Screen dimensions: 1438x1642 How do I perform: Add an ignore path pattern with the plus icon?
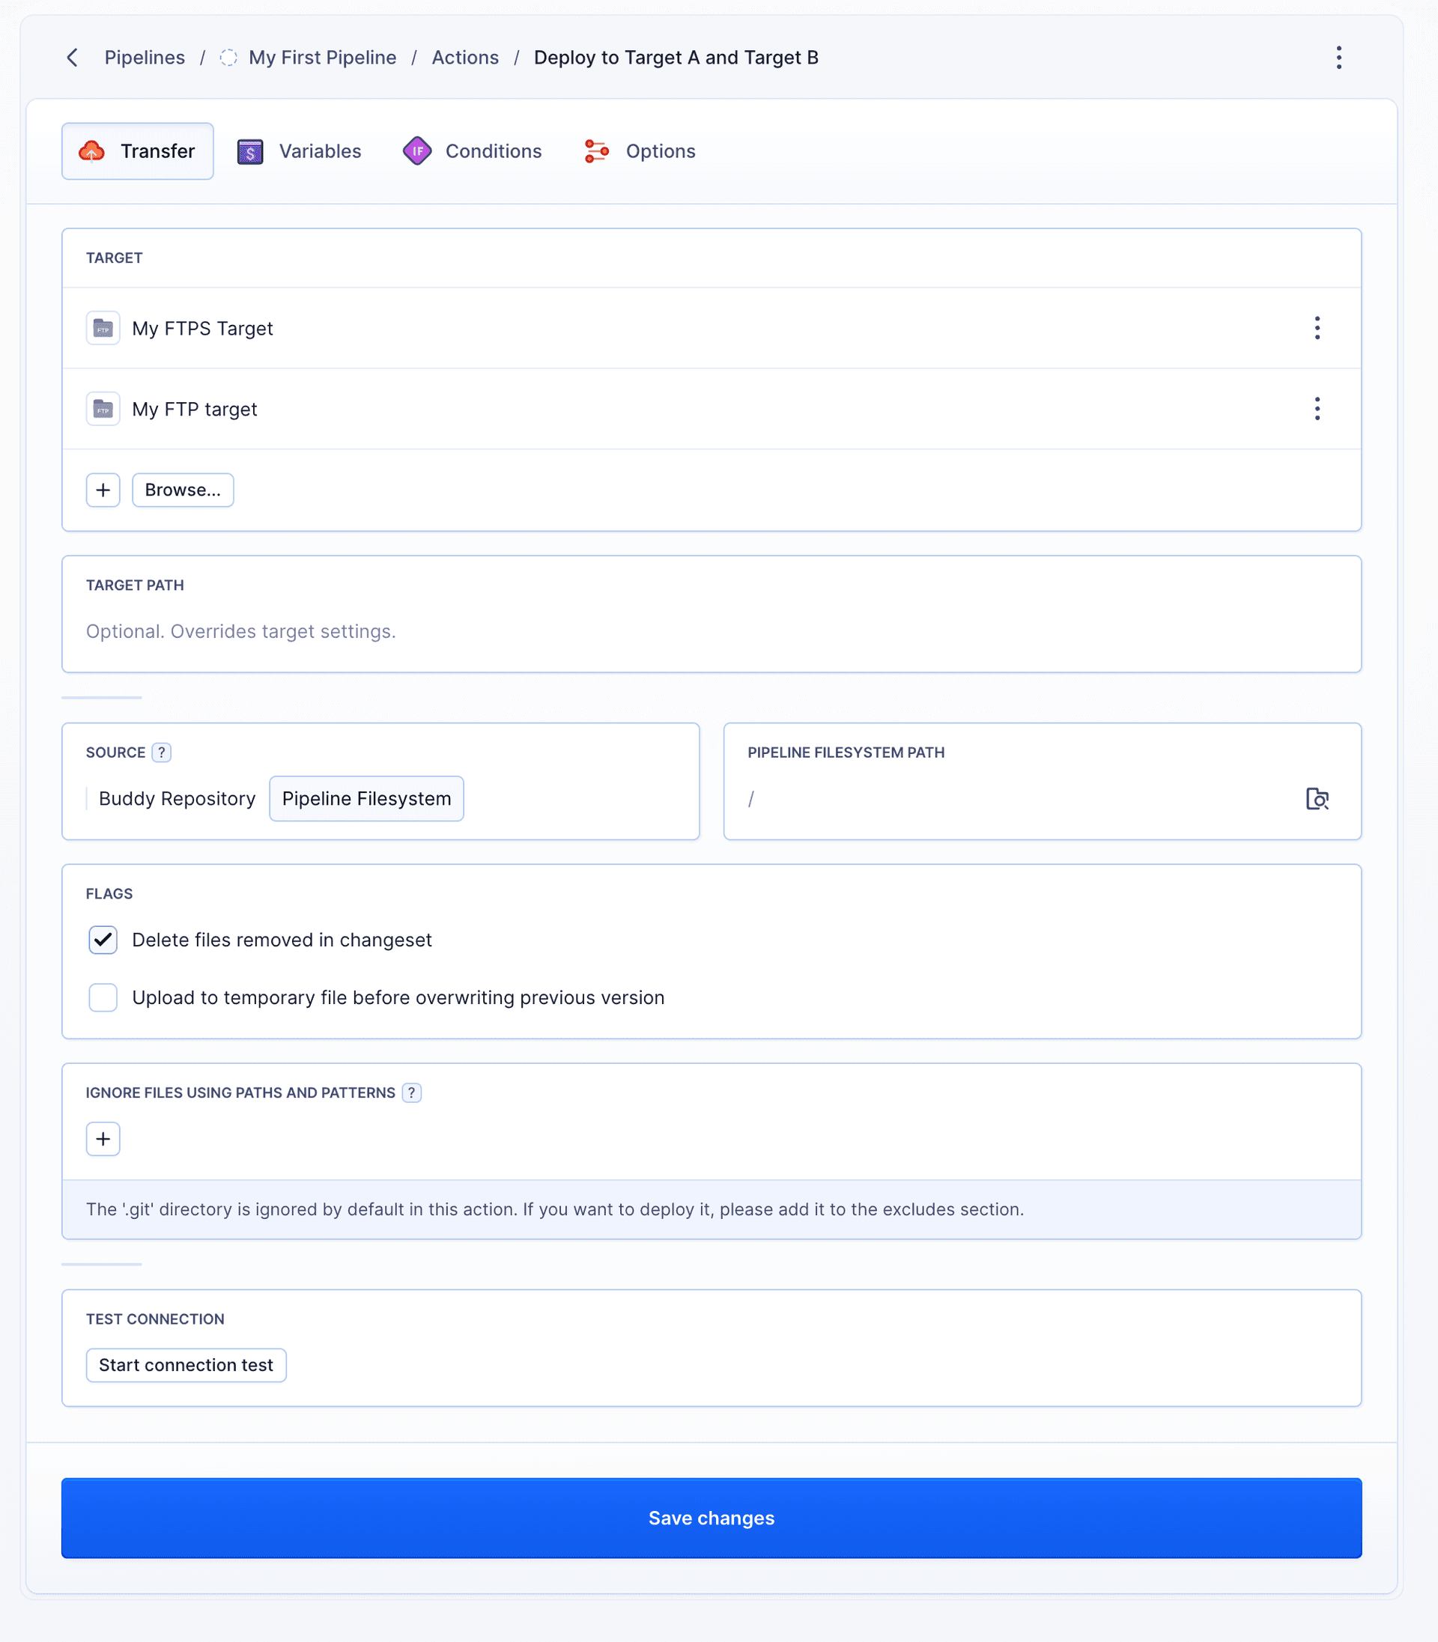[x=103, y=1139]
